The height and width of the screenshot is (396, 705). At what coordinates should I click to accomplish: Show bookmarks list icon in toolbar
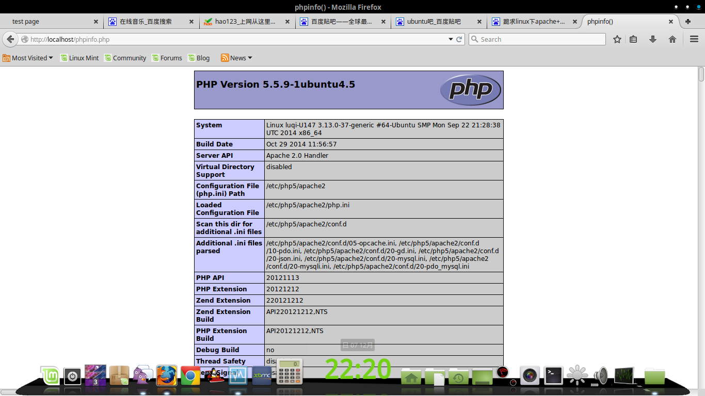tap(634, 39)
